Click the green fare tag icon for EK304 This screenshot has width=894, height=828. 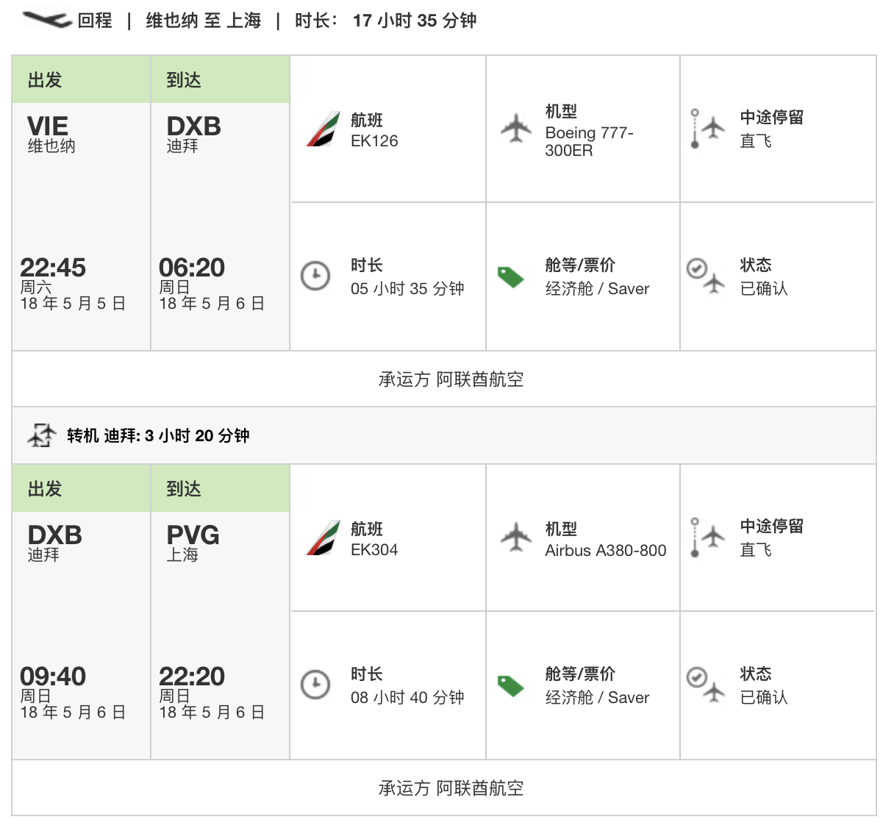point(510,685)
